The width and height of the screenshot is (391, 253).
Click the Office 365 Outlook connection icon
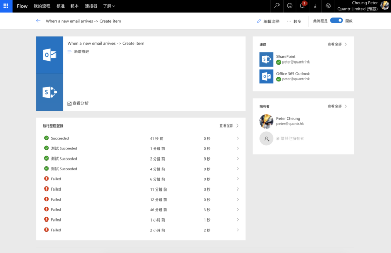(x=266, y=76)
